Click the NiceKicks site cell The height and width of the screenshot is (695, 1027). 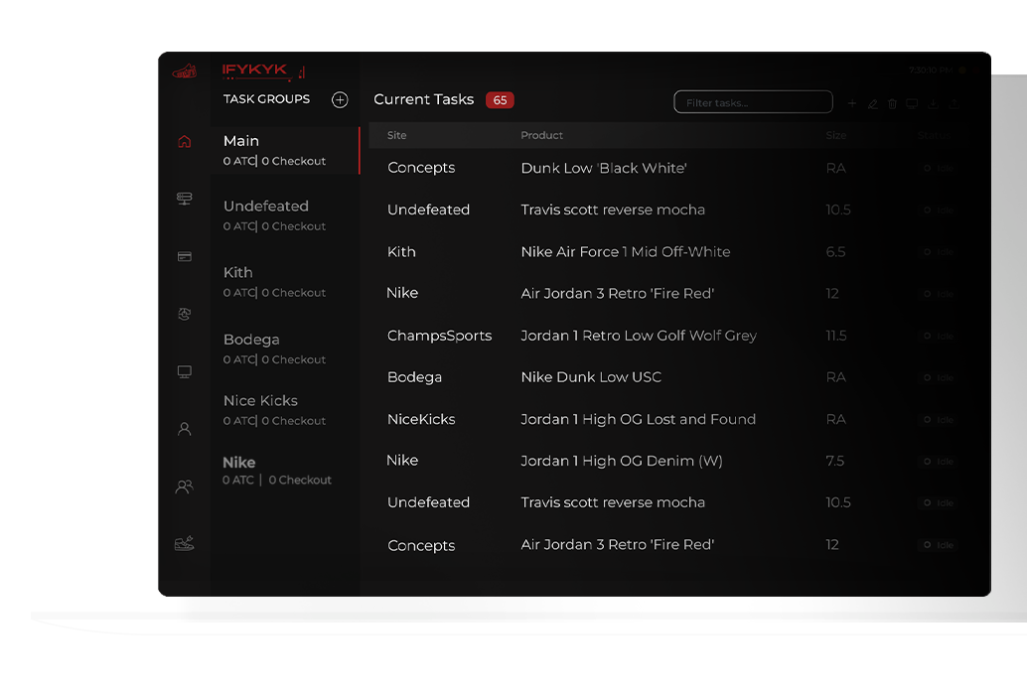(x=421, y=420)
